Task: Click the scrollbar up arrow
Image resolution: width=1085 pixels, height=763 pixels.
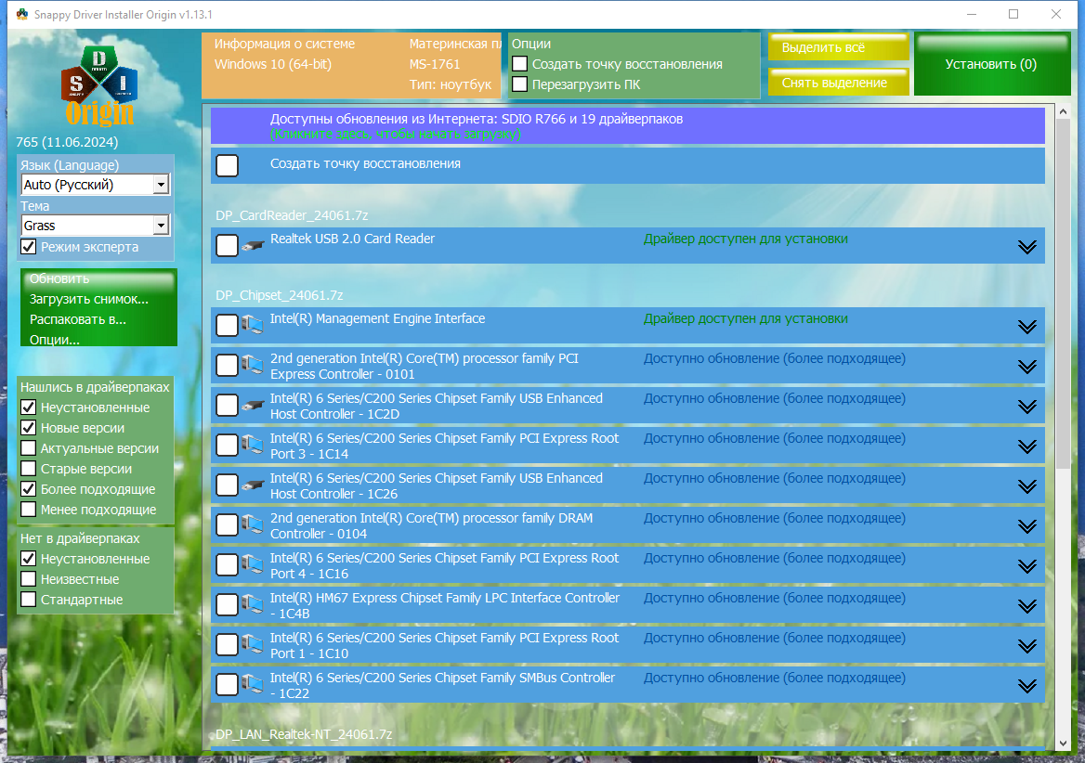Action: coord(1063,111)
